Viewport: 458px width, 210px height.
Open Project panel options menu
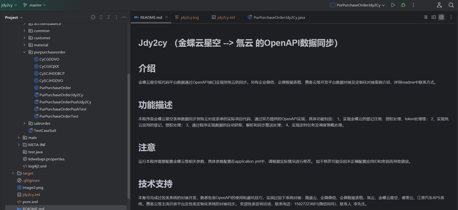(x=116, y=17)
